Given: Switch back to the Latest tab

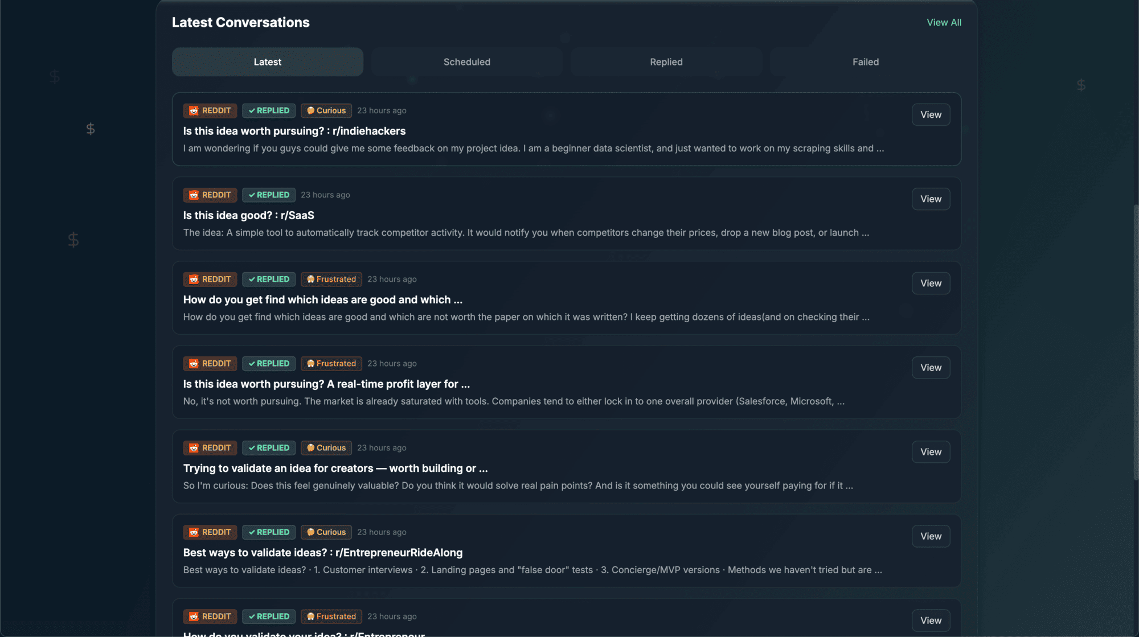Looking at the screenshot, I should pos(267,61).
